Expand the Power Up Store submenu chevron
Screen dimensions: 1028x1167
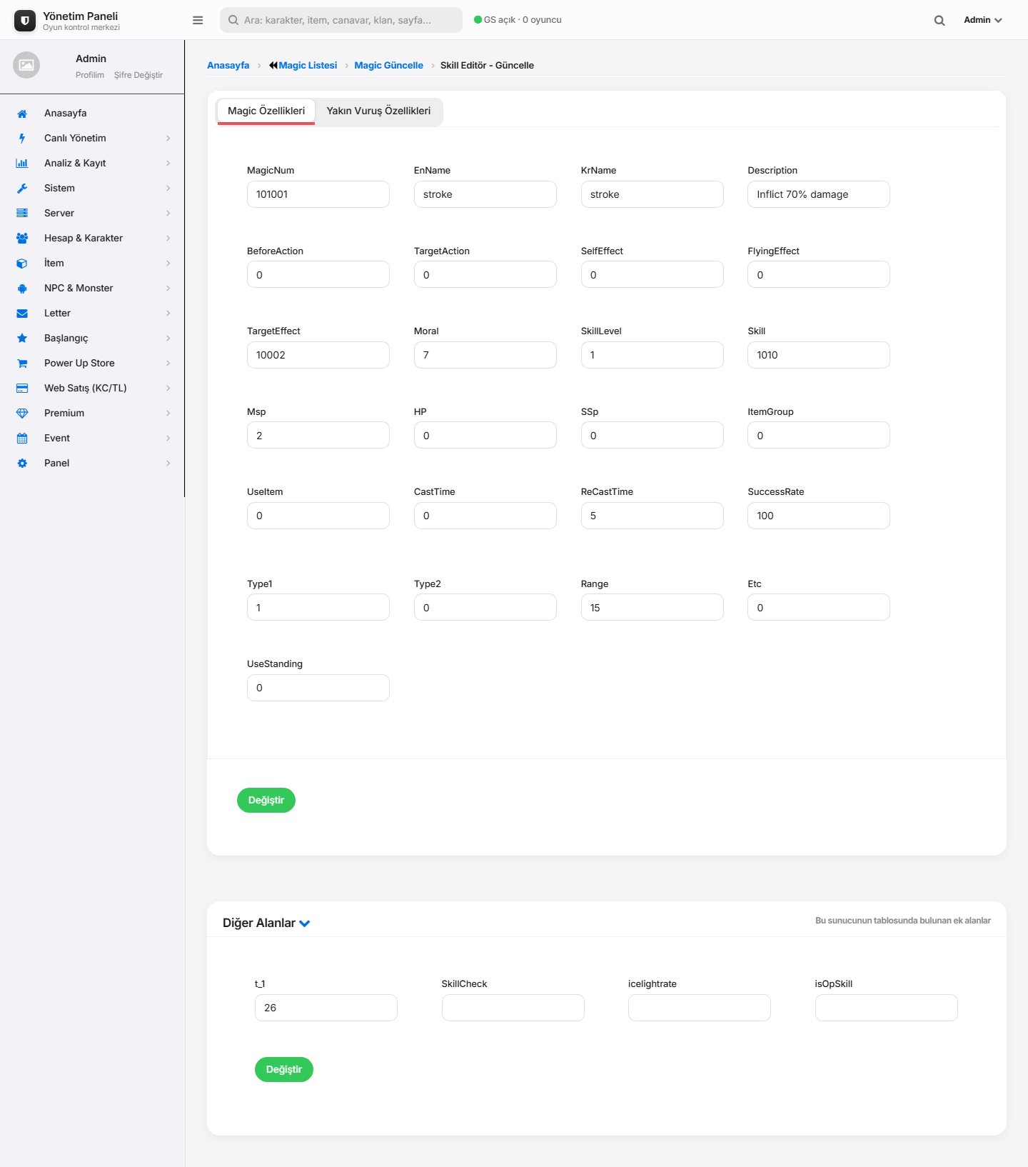pos(168,364)
